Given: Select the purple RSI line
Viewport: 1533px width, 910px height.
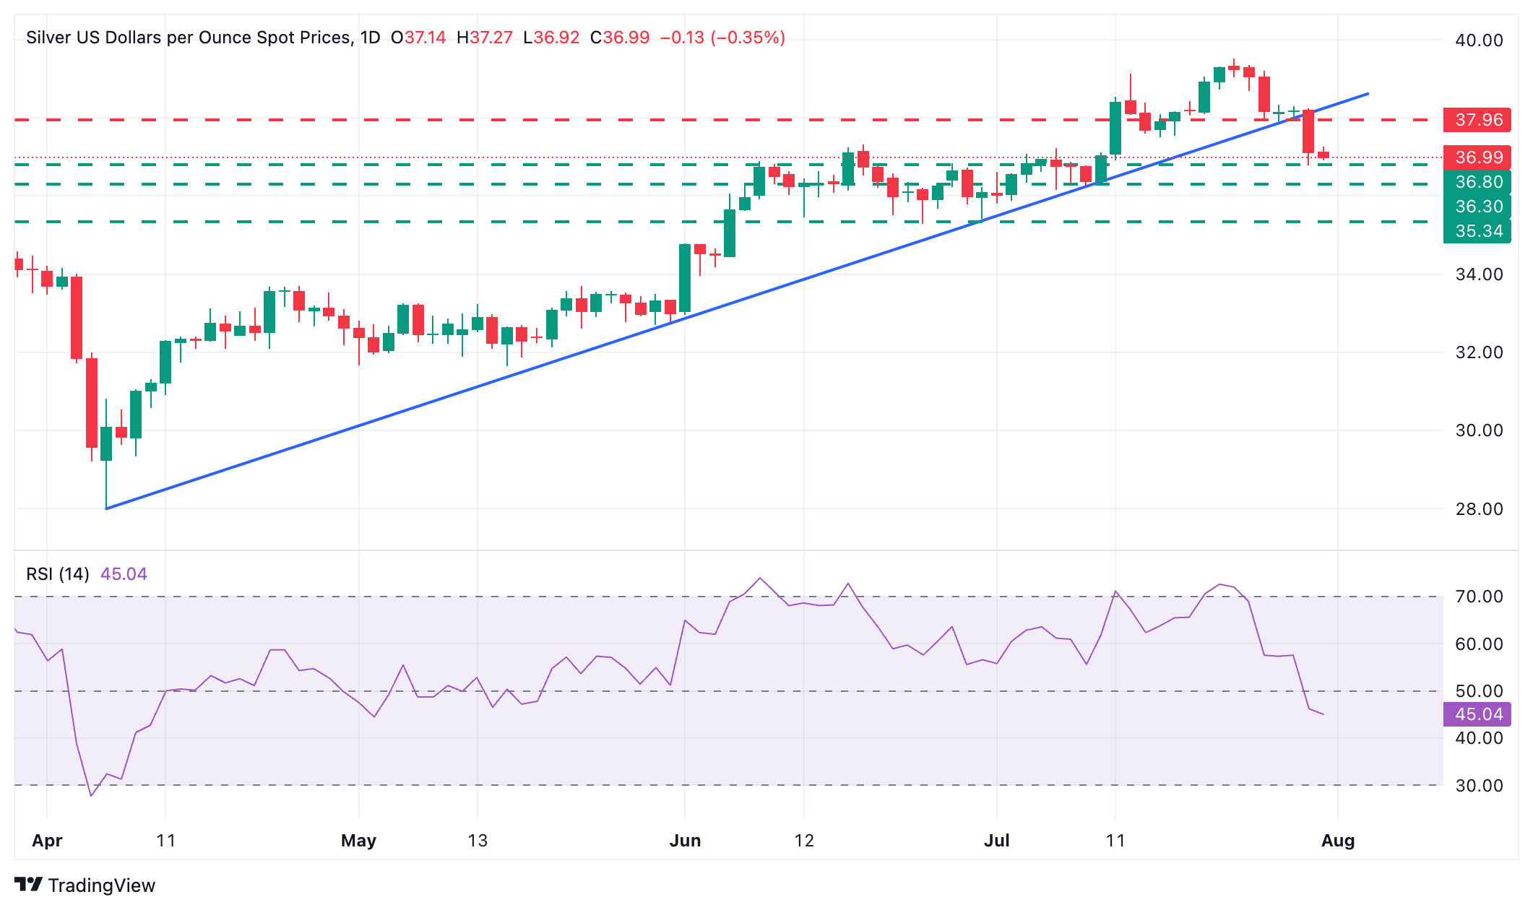Looking at the screenshot, I should coord(669,687).
